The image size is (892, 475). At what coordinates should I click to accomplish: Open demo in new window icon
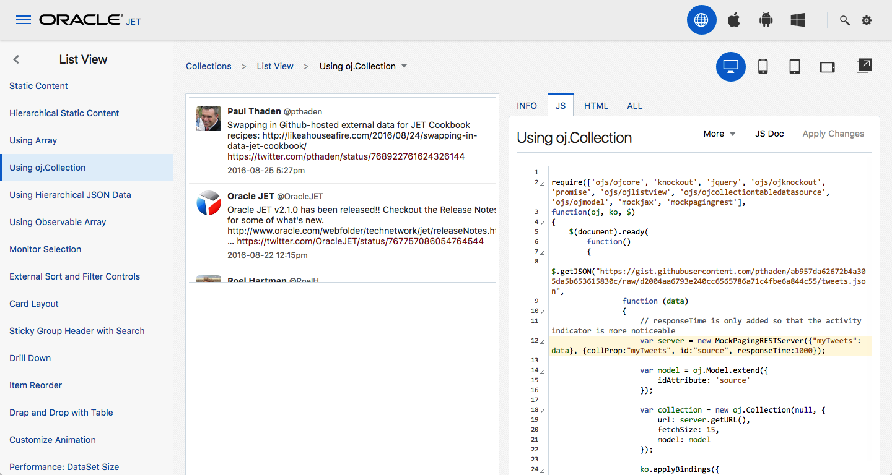point(864,66)
